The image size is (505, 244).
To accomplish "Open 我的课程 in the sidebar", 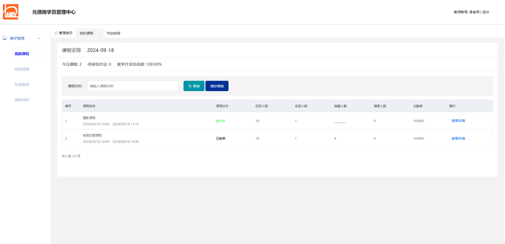I will [22, 54].
